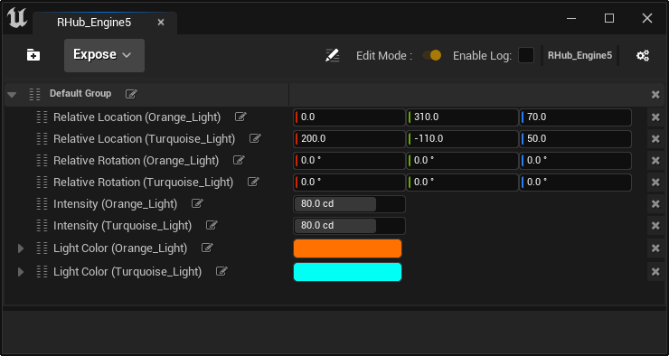Click the RHub_Engine5 preset name button
The width and height of the screenshot is (669, 356).
[x=579, y=55]
